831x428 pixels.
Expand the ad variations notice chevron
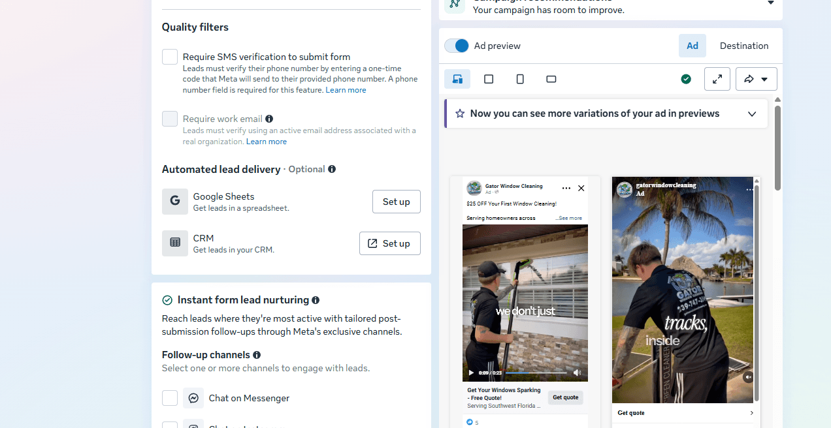click(752, 114)
